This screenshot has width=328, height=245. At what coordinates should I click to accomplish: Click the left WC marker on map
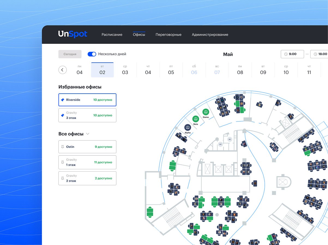click(x=220, y=144)
